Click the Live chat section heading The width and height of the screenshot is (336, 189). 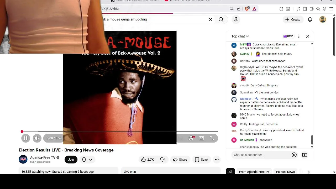coord(130,172)
